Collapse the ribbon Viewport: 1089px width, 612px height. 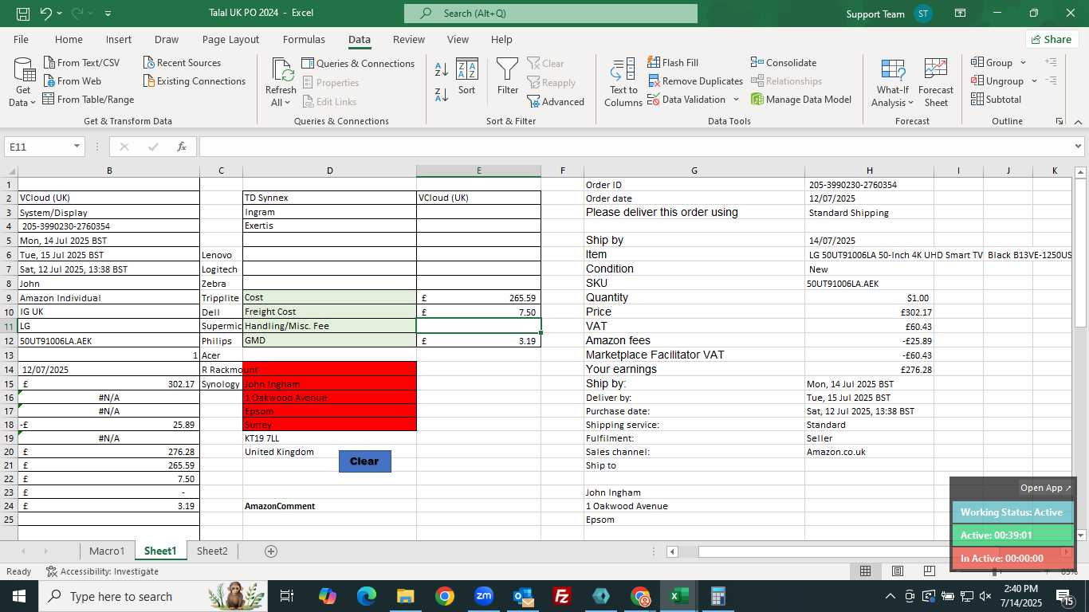point(1078,121)
